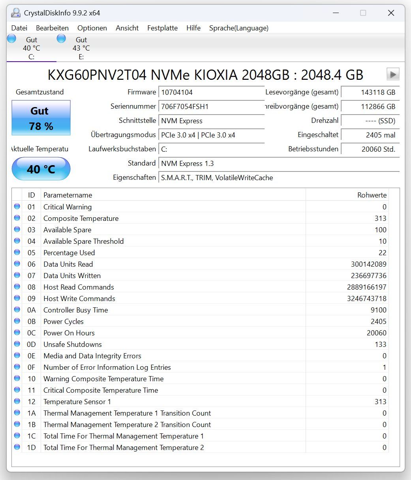This screenshot has height=480, width=411.
Task: Click status orb for Data Units Read row
Action: coord(17,264)
